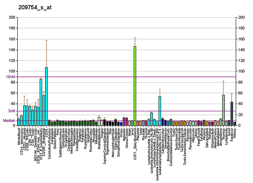This screenshot has width=253, height=183.
Task: Click the 3xM threshold label
Action: pyautogui.click(x=11, y=110)
